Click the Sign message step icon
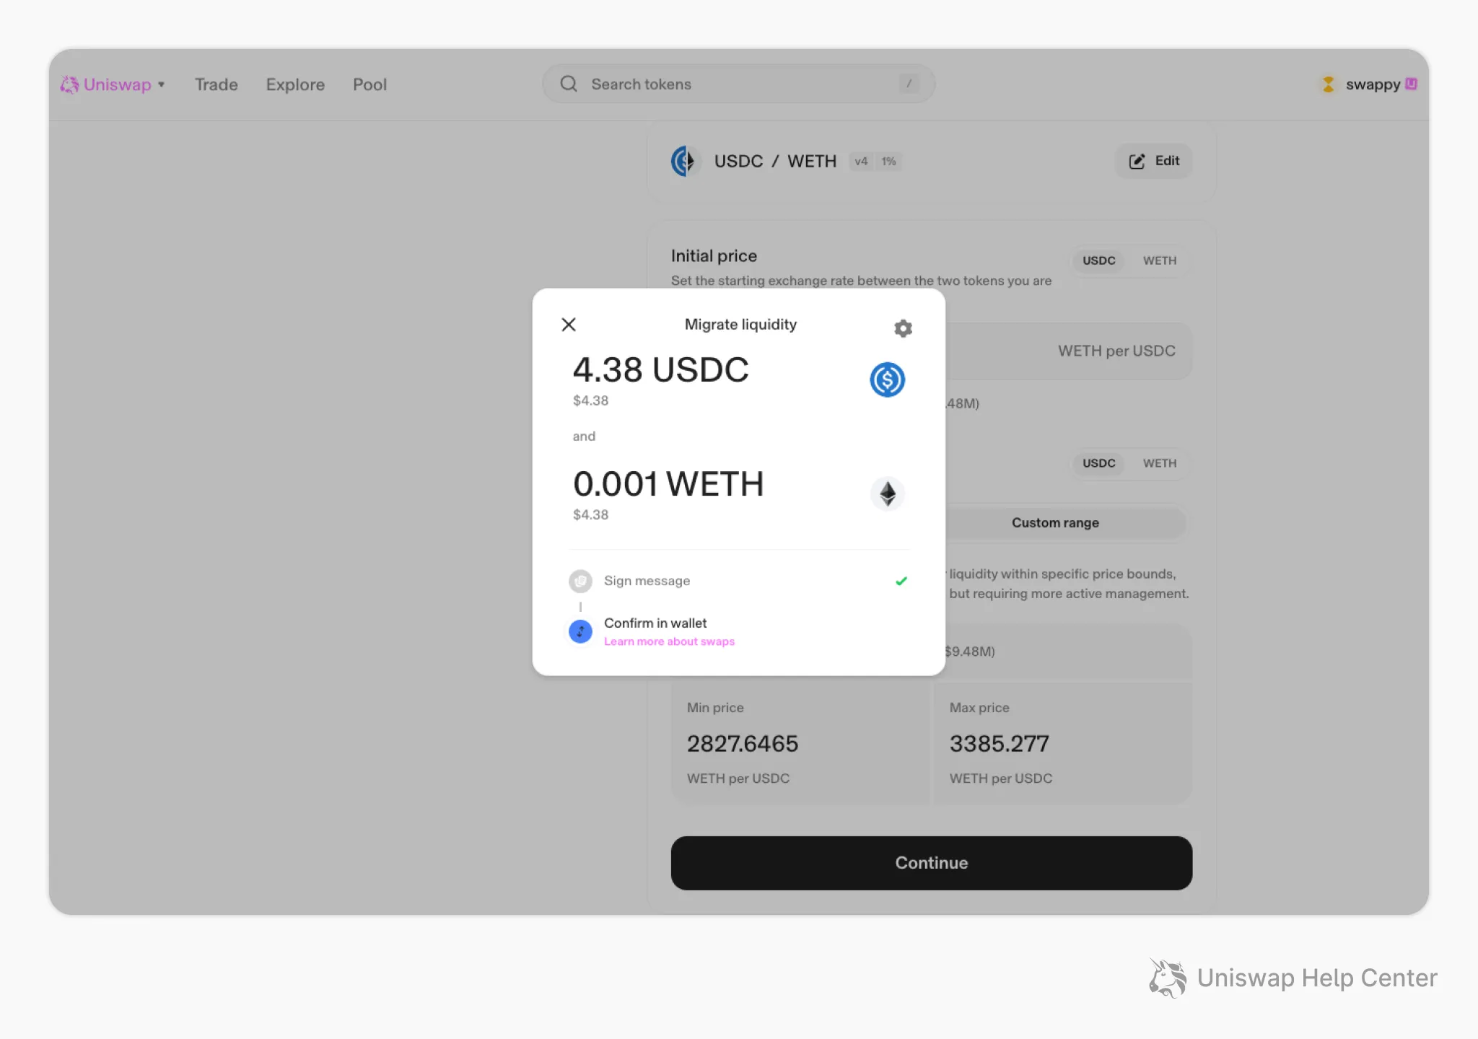 point(580,581)
